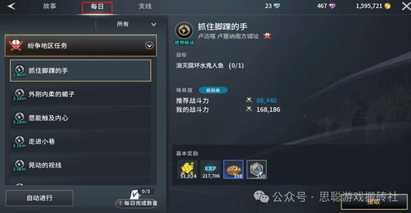411x213 pixels.
Task: Tap the 世界移动 world travel globe icon
Action: pyautogui.click(x=184, y=31)
